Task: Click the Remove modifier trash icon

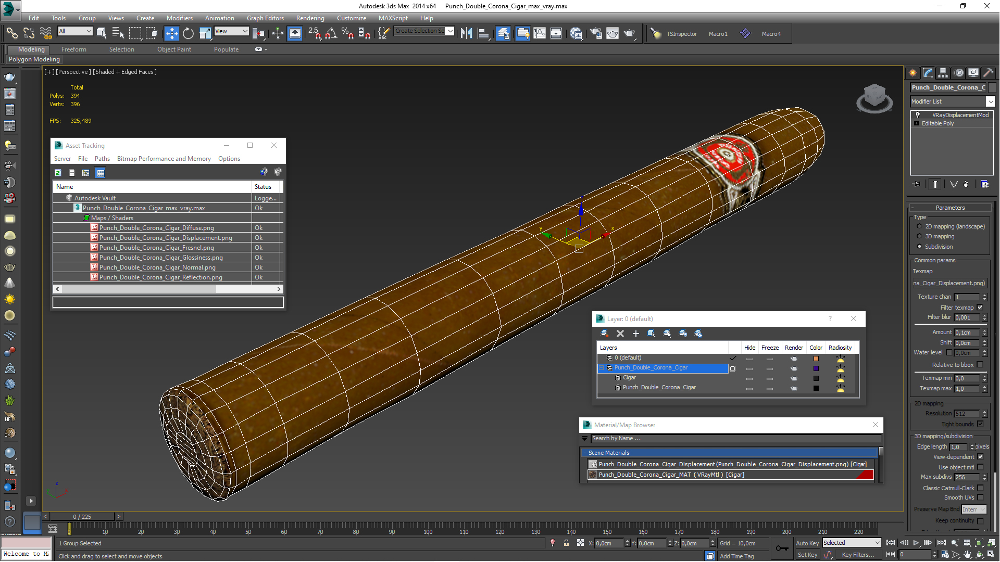Action: point(966,184)
